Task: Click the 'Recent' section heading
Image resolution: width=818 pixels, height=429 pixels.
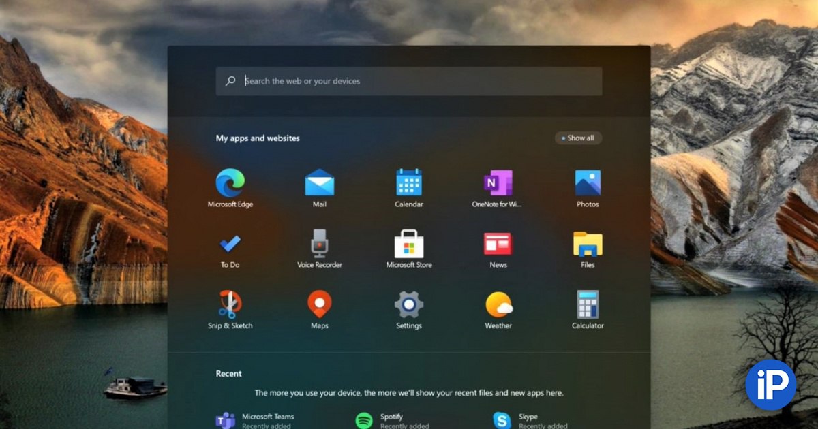Action: tap(229, 373)
